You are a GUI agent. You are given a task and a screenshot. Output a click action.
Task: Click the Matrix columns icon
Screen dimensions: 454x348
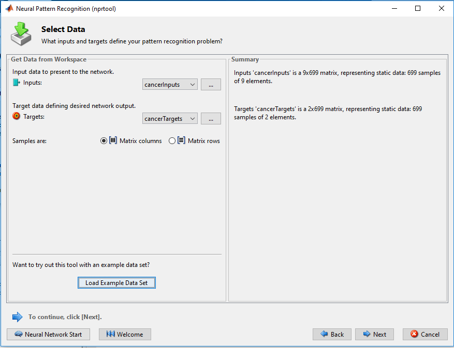tap(113, 140)
